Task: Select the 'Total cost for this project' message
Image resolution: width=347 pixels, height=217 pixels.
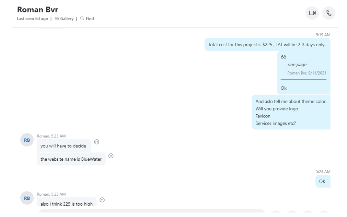Action: click(x=267, y=45)
